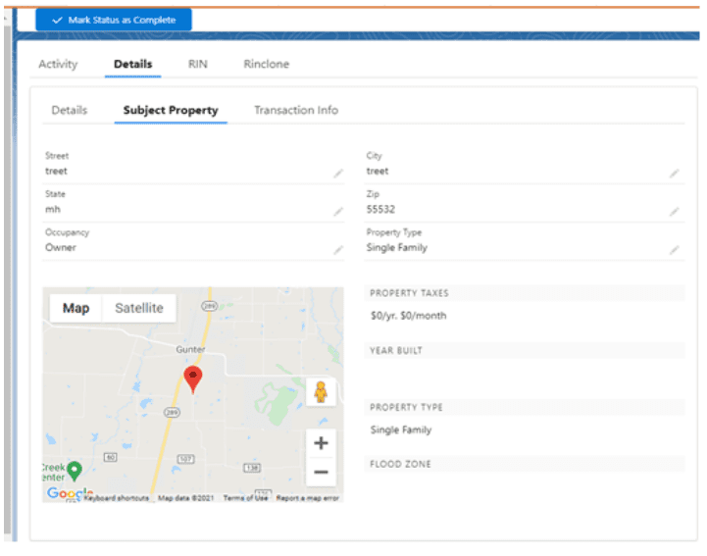Viewport: 707px width, 556px height.
Task: Click the Single Family value under Zip
Action: tap(397, 247)
